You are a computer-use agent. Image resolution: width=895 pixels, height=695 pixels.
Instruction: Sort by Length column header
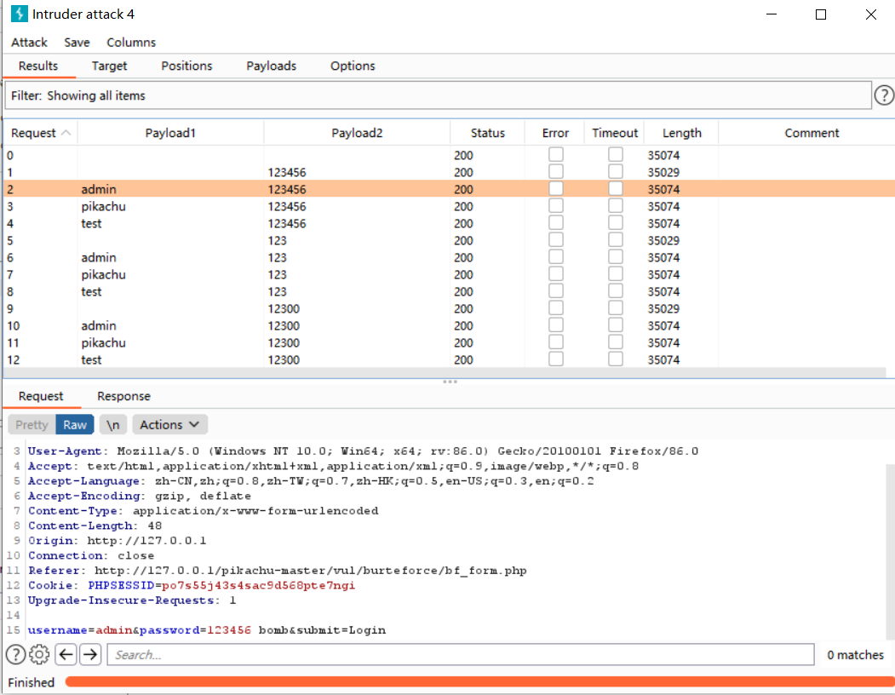pos(681,133)
